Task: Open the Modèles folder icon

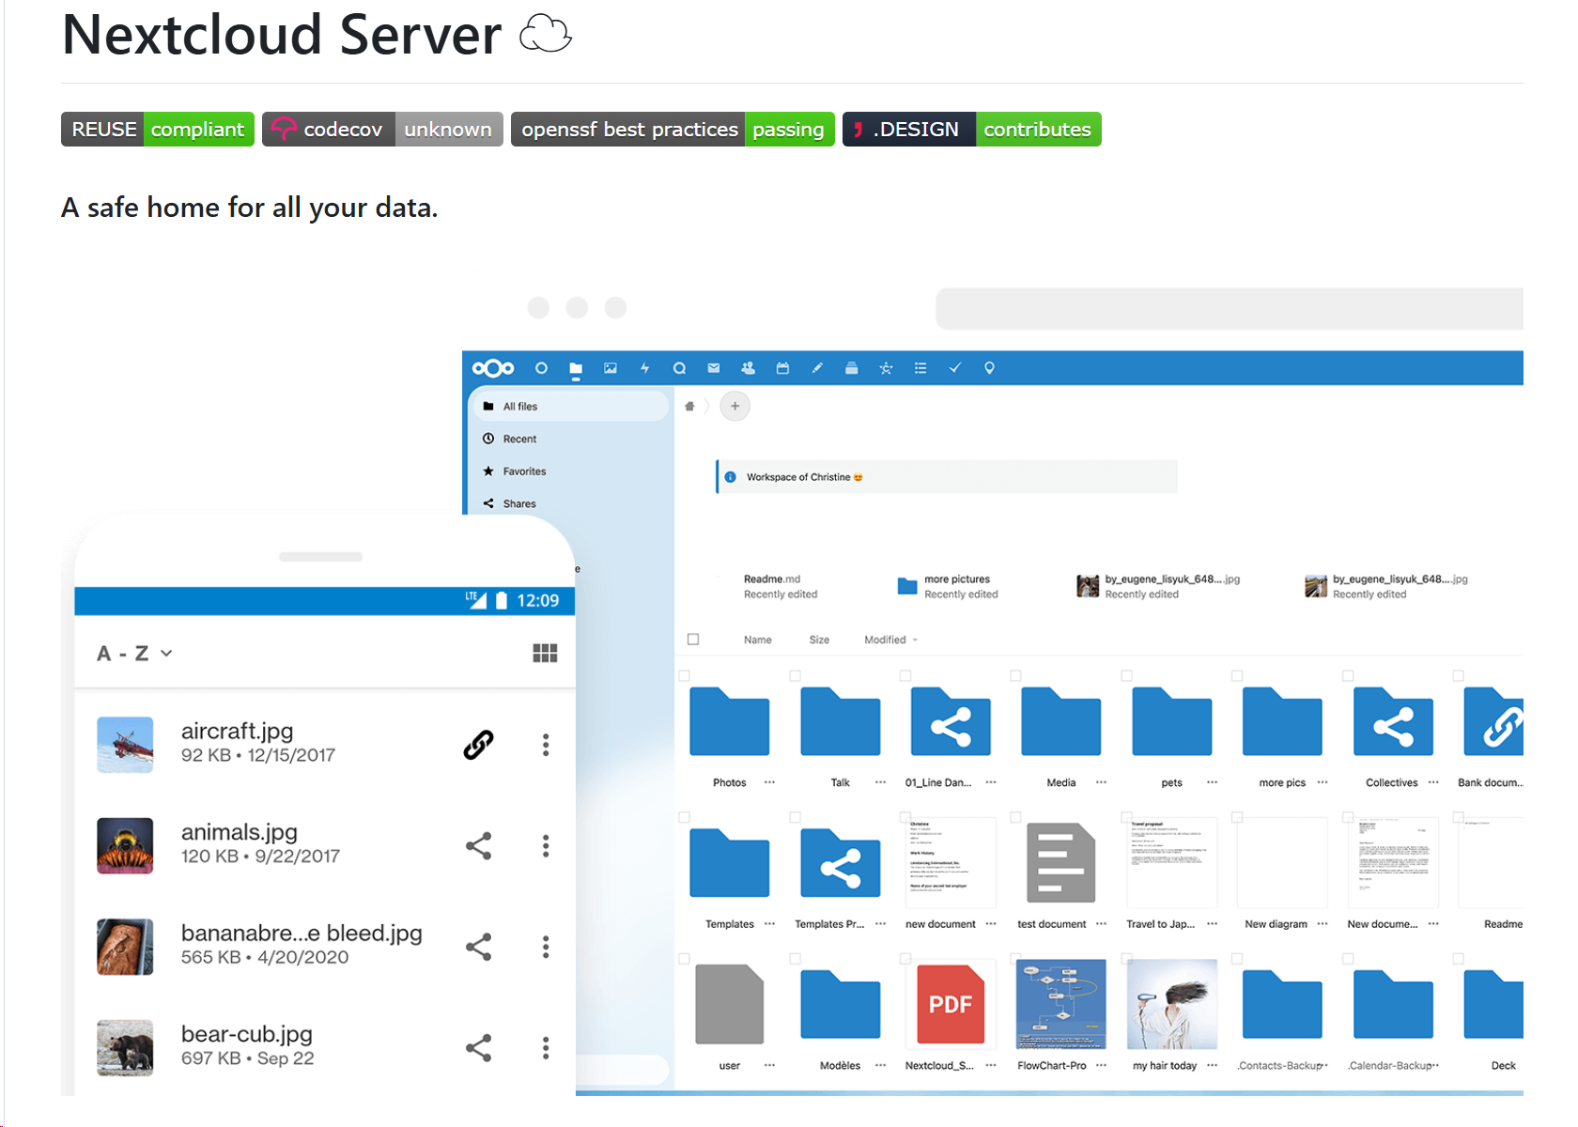Action: [x=840, y=1004]
